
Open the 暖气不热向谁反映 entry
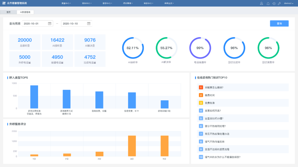tap(243, 142)
